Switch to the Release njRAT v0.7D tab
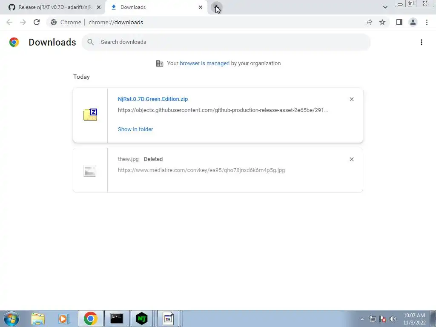Screen dimensions: 436x327 tap(55, 7)
